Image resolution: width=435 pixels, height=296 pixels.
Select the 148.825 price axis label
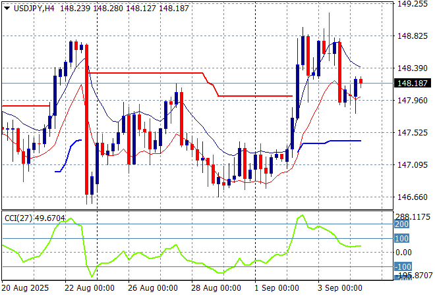[x=413, y=36]
